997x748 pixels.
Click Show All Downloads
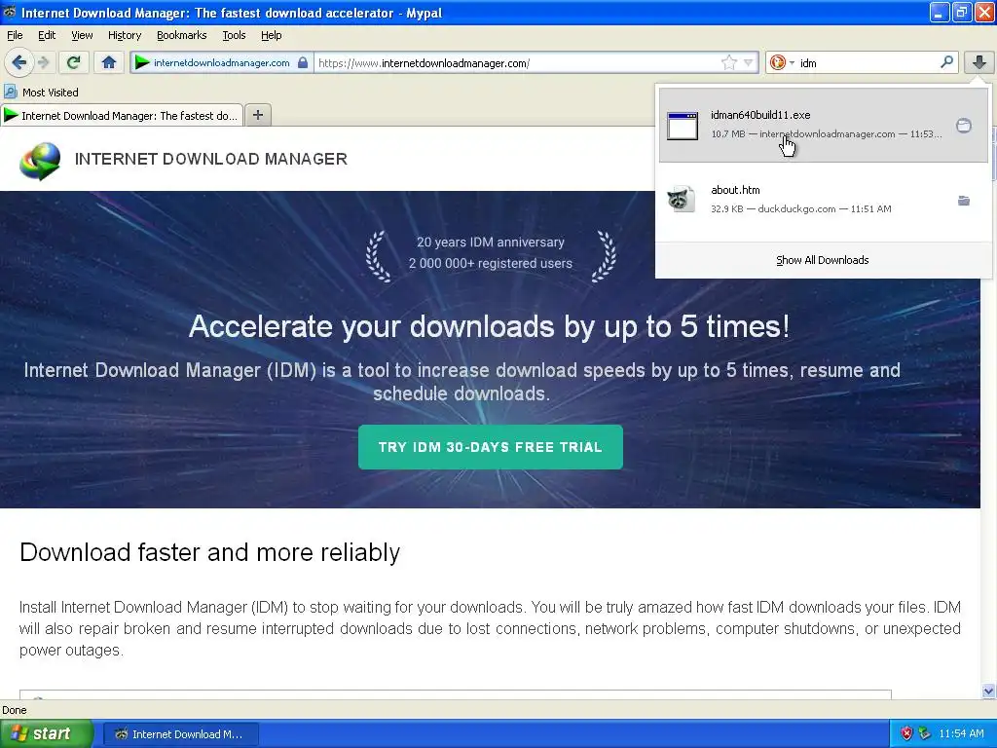[x=822, y=260]
